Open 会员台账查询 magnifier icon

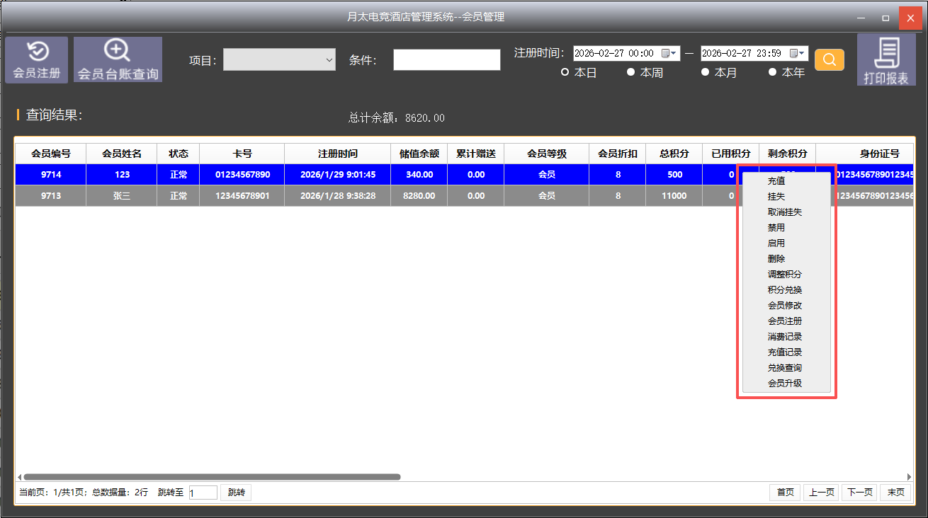[118, 59]
